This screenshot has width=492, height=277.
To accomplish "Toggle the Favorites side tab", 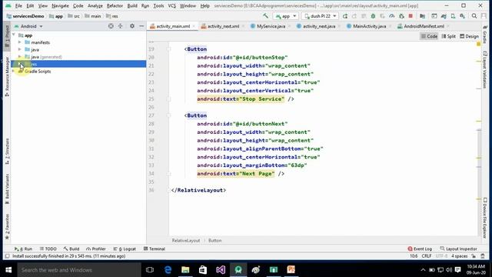I will point(7,227).
